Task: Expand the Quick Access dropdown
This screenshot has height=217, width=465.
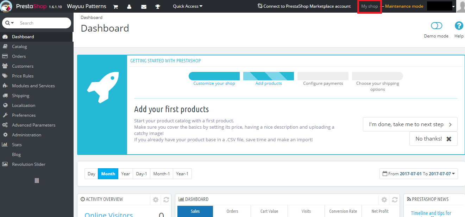Action: pos(188,6)
